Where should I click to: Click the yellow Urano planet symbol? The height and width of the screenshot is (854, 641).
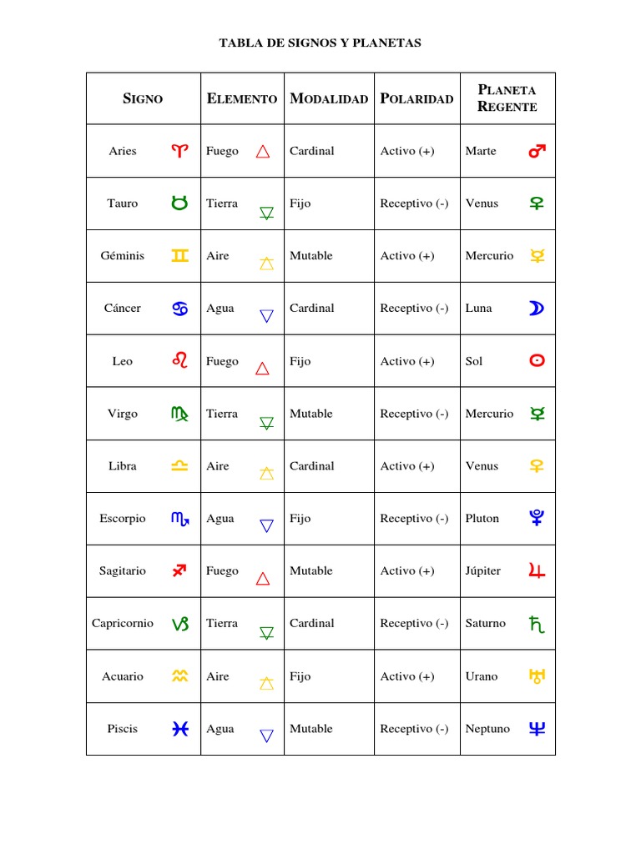click(x=537, y=676)
